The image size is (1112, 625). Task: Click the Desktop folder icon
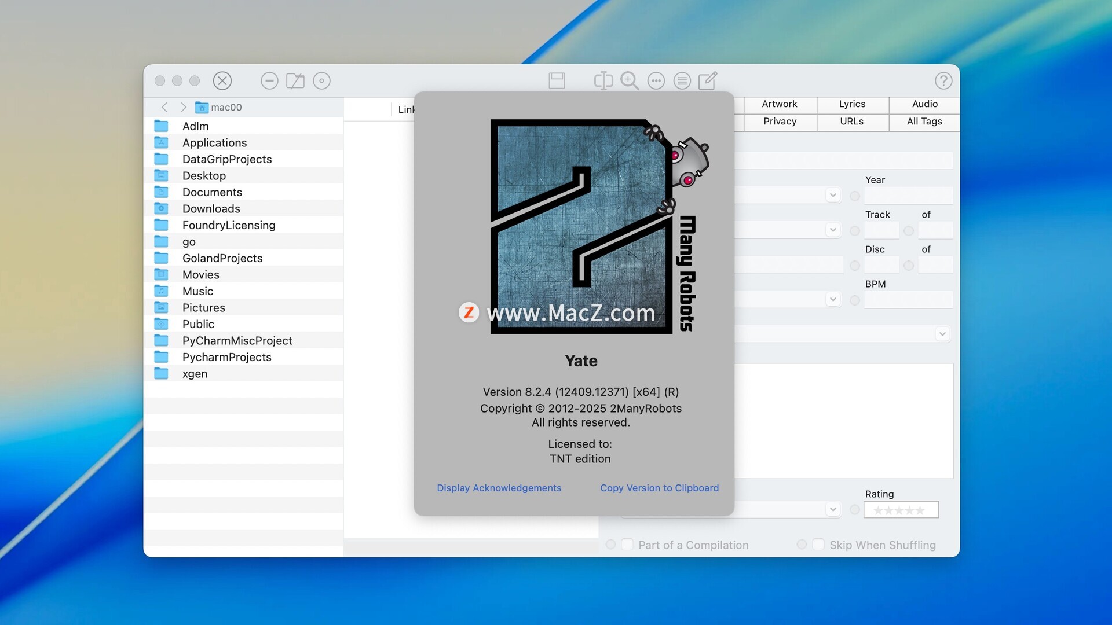coord(161,175)
